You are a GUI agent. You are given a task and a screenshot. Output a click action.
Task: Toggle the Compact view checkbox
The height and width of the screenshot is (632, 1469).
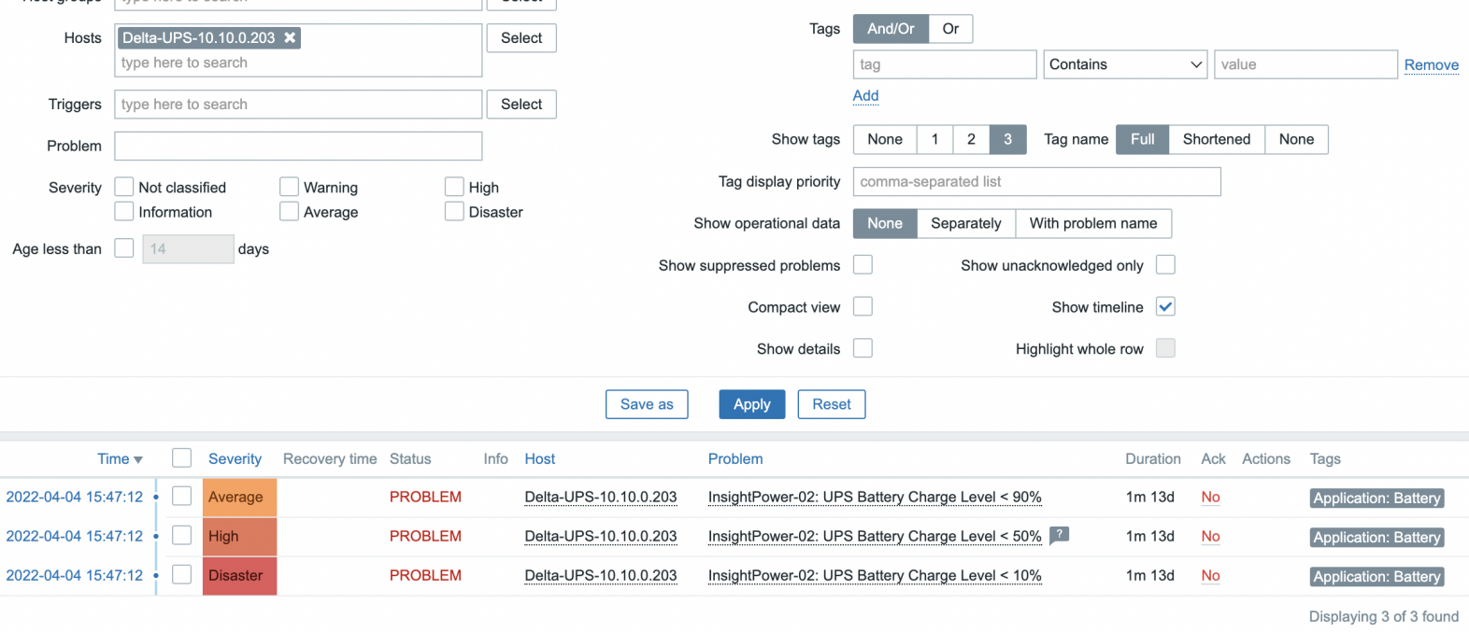[863, 306]
